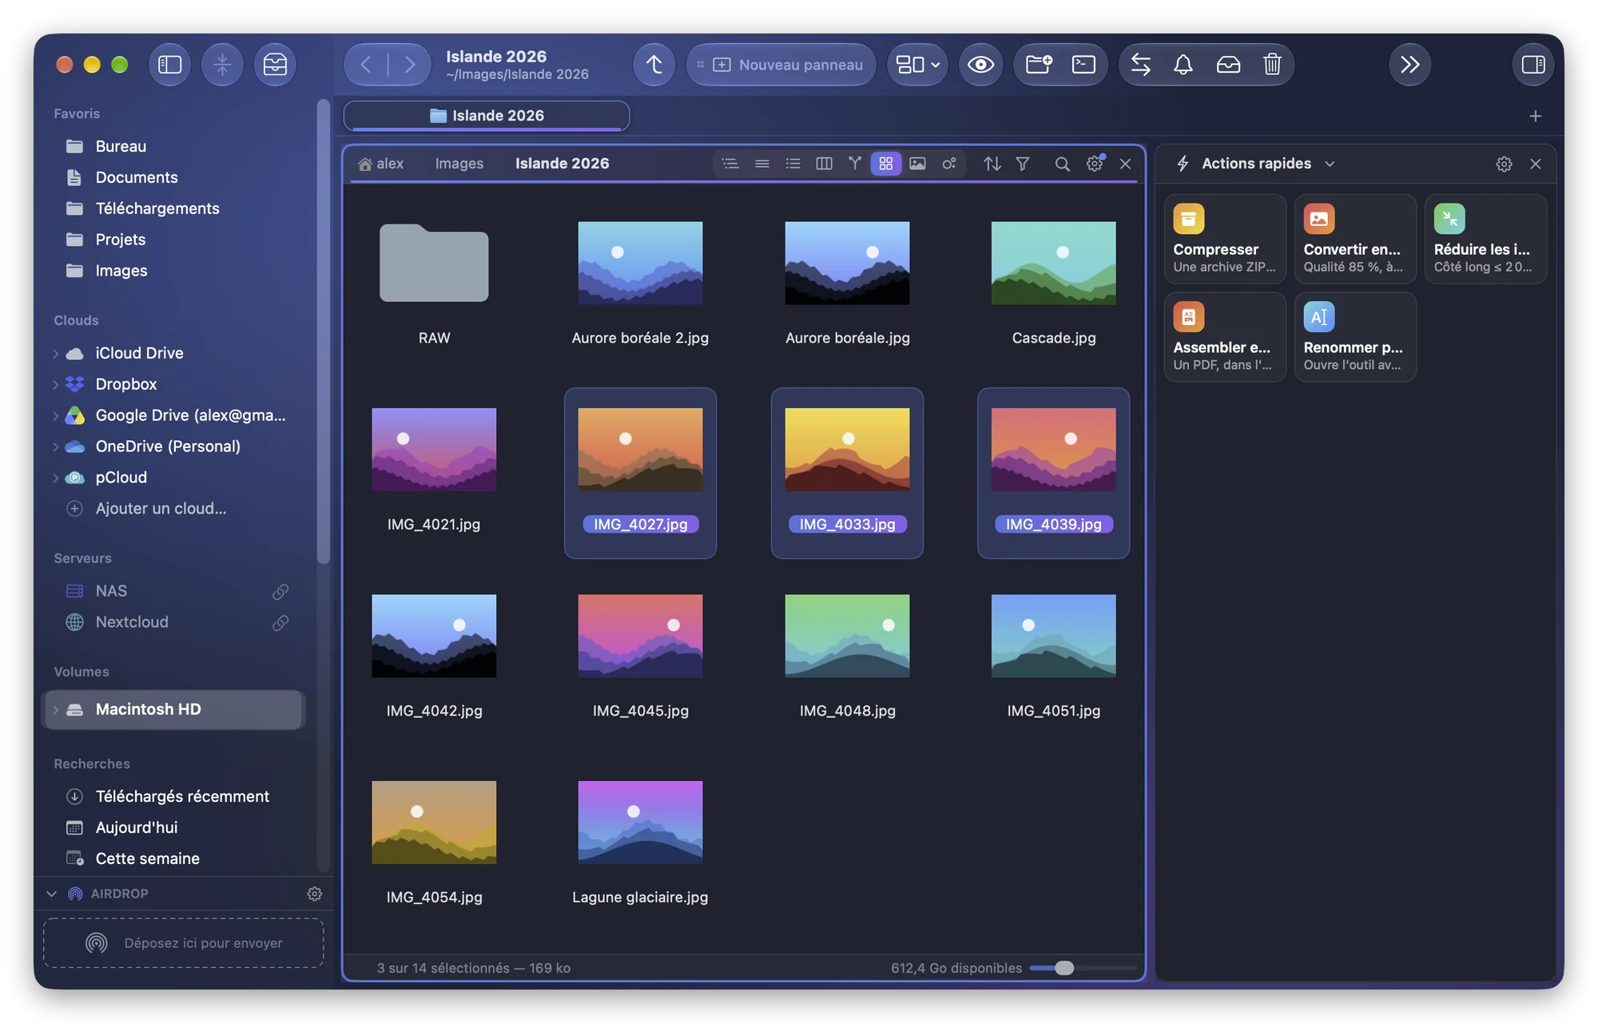This screenshot has width=1598, height=1023.
Task: Click the filter funnel icon
Action: 1023,164
